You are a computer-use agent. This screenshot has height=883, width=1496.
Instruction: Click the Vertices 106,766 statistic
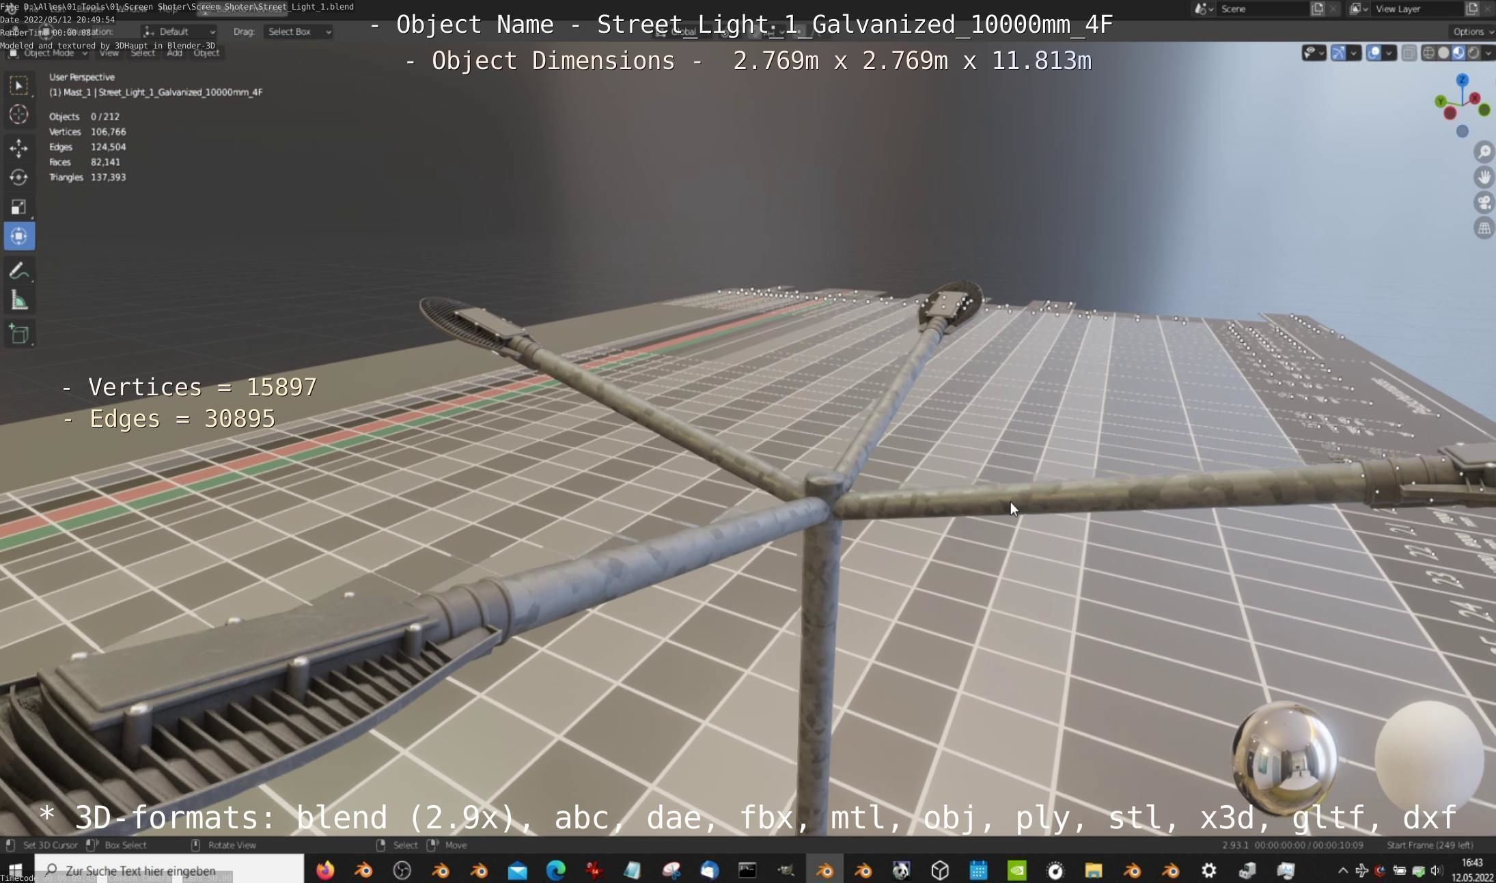(87, 132)
